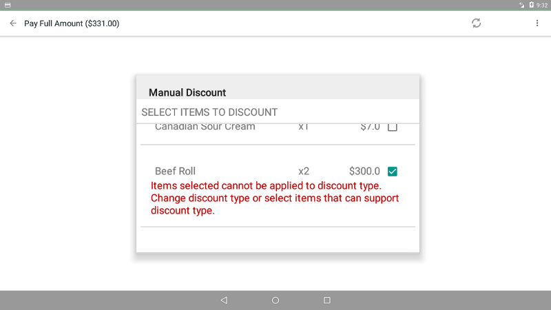Select the Canadian Sour Cream item name

(205, 127)
